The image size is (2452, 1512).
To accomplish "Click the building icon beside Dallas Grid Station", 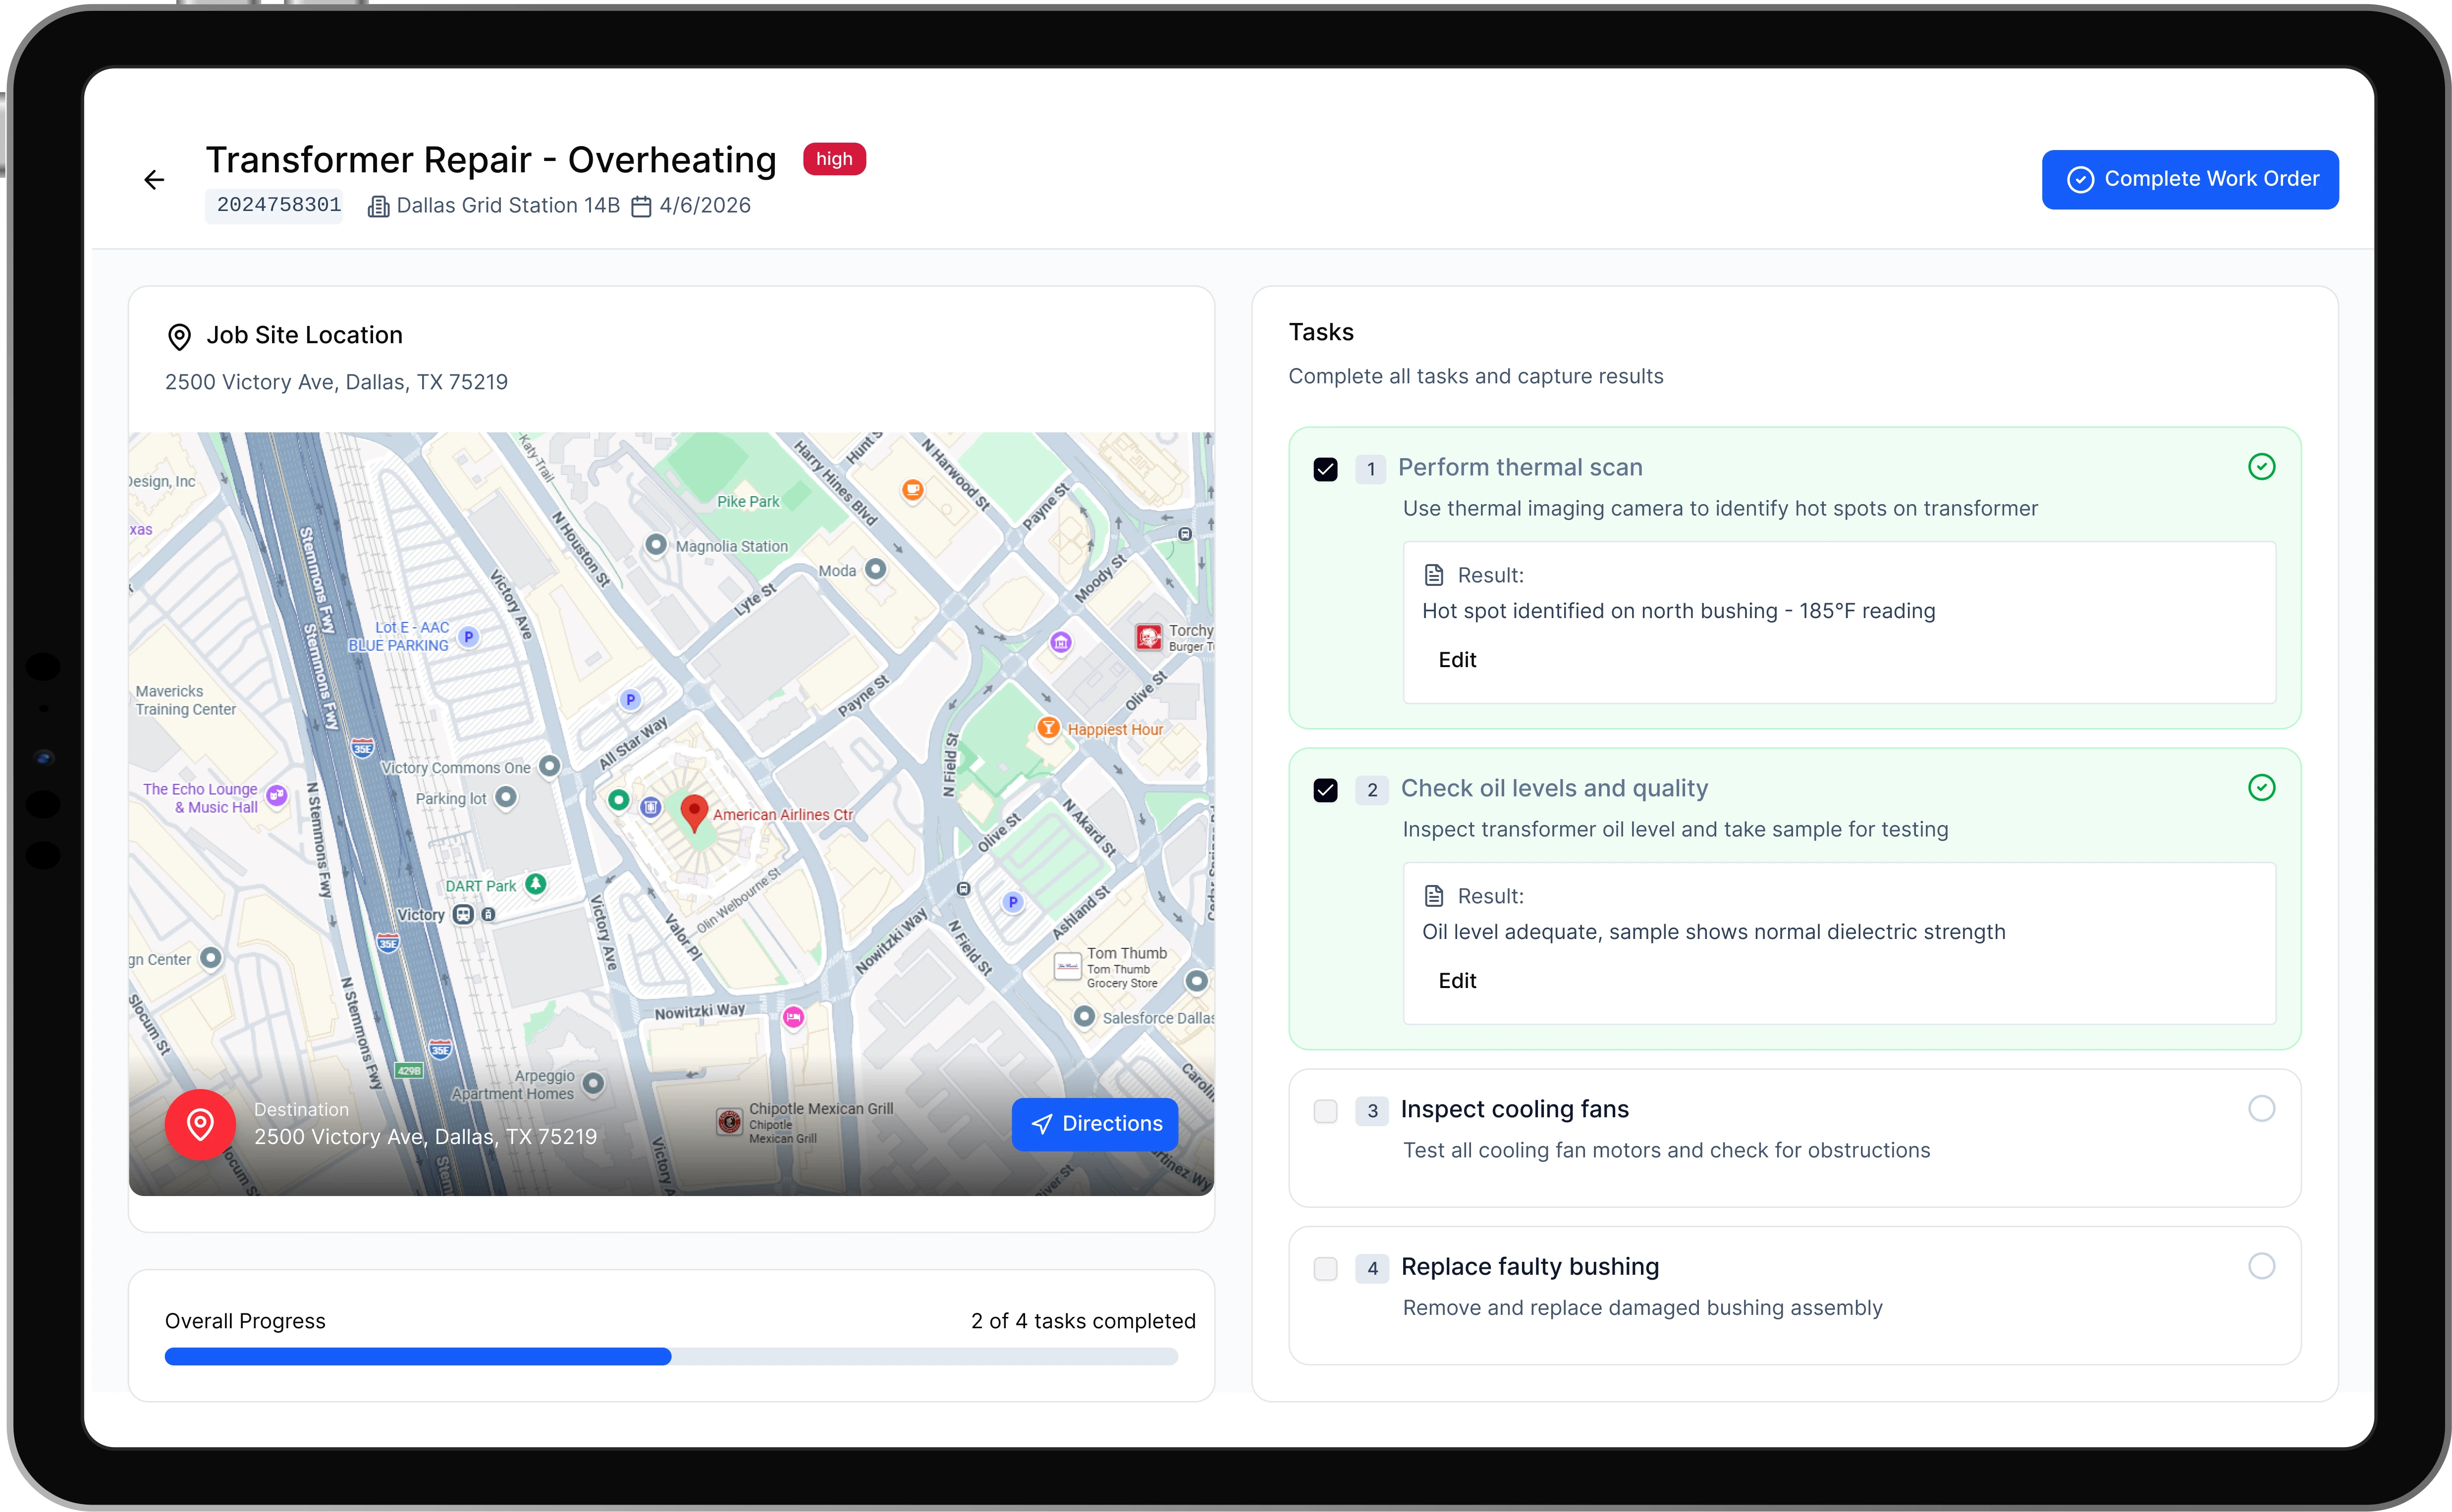I will click(x=378, y=206).
